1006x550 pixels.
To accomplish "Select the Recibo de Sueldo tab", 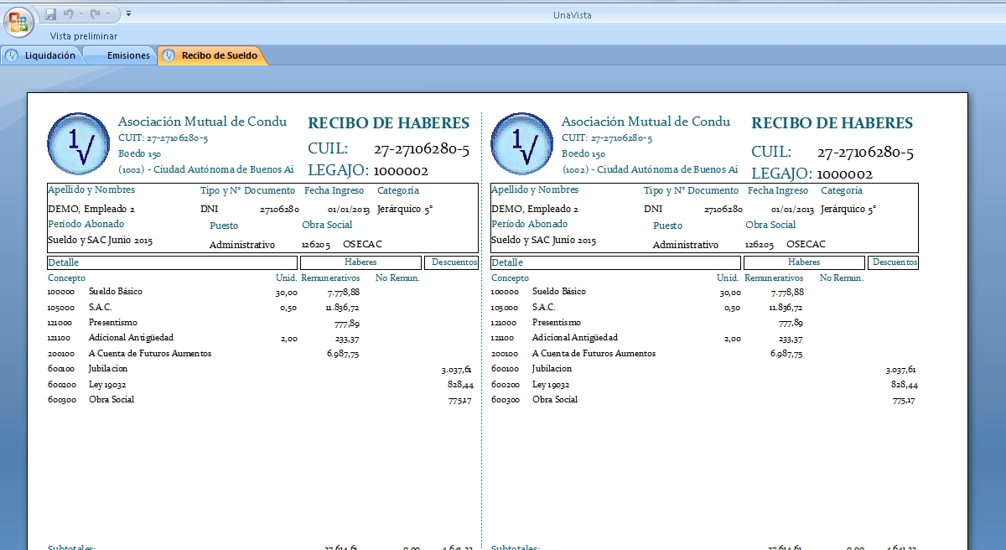I will coord(219,55).
